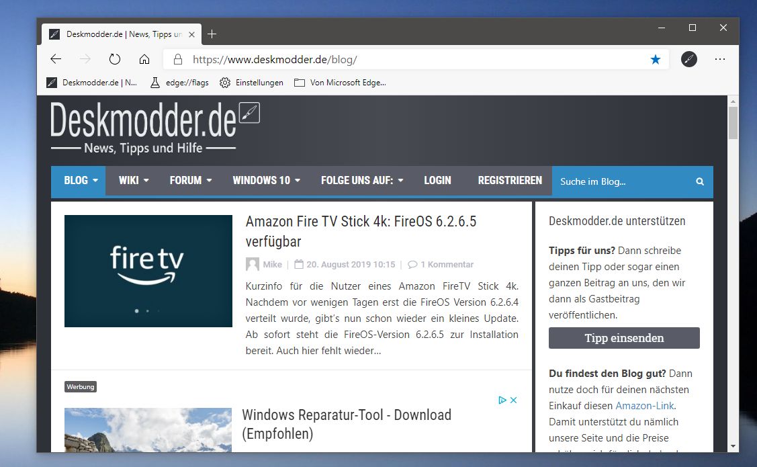Open the Windows Reparatur-Tool ad headline
The width and height of the screenshot is (757, 467).
coord(347,424)
